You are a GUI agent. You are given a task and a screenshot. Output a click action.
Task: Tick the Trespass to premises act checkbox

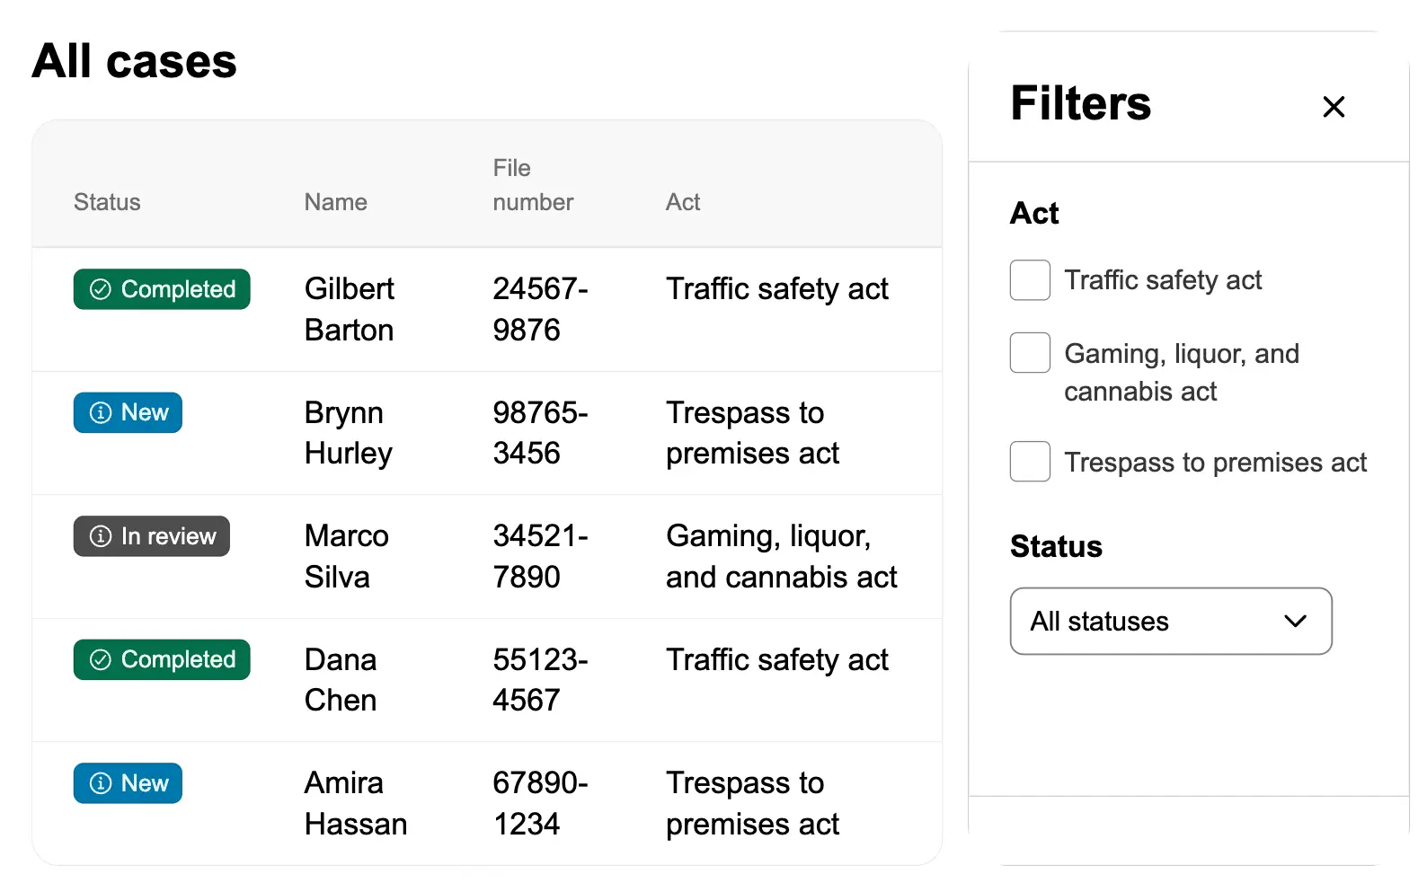[x=1030, y=462]
